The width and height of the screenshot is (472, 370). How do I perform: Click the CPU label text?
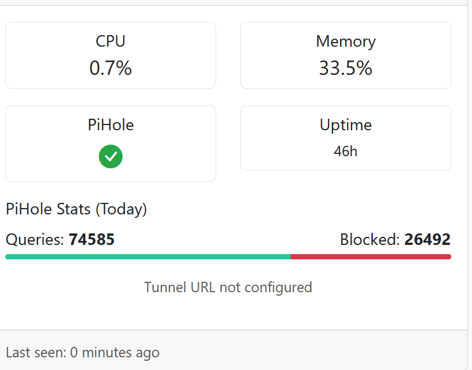pos(111,41)
